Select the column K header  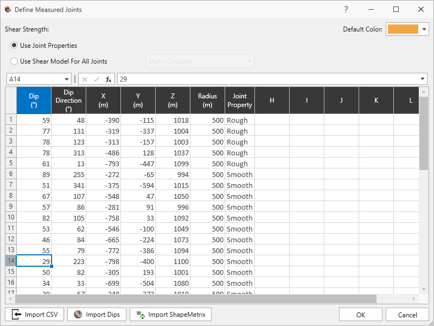click(x=376, y=101)
